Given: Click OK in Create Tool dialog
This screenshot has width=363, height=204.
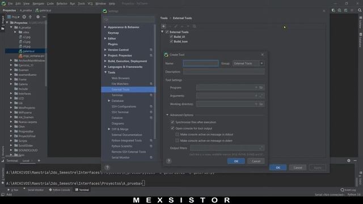Looking at the screenshot, I should click(236, 161).
